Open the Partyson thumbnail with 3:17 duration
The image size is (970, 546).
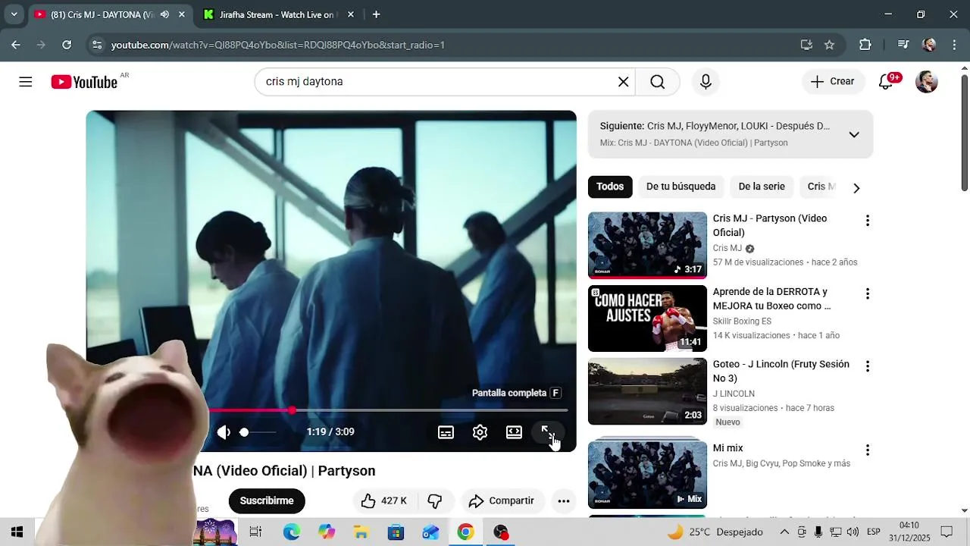pyautogui.click(x=647, y=246)
